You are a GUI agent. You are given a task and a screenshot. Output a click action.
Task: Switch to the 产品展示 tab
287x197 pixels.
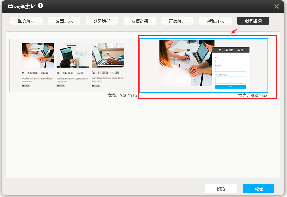click(x=178, y=21)
